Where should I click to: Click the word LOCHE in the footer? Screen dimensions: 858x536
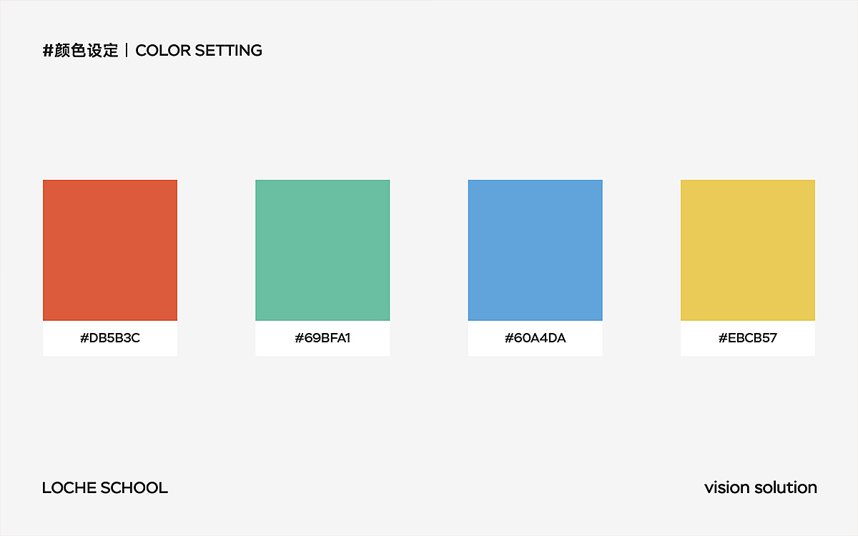69,488
